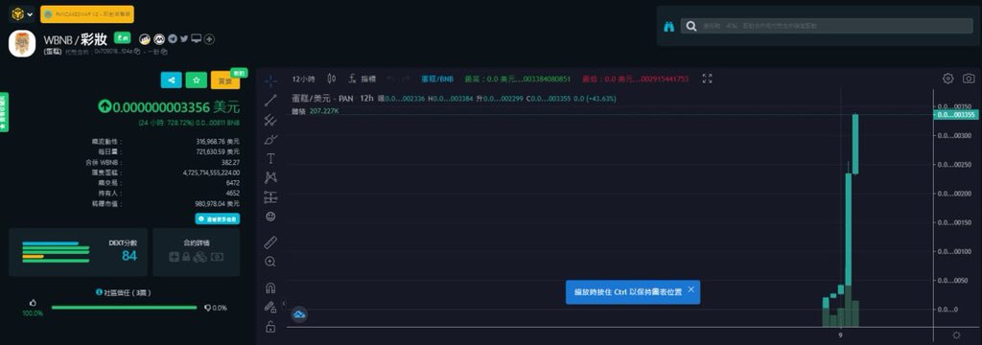Open the DEXT score 84 card
Viewport: 982px width, 345px height.
[x=79, y=252]
